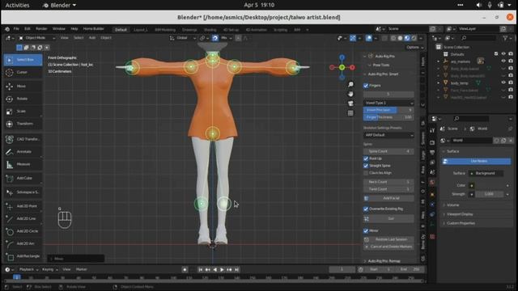This screenshot has height=291, width=518.
Task: Pick the Add Cube tool
Action: [x=23, y=178]
